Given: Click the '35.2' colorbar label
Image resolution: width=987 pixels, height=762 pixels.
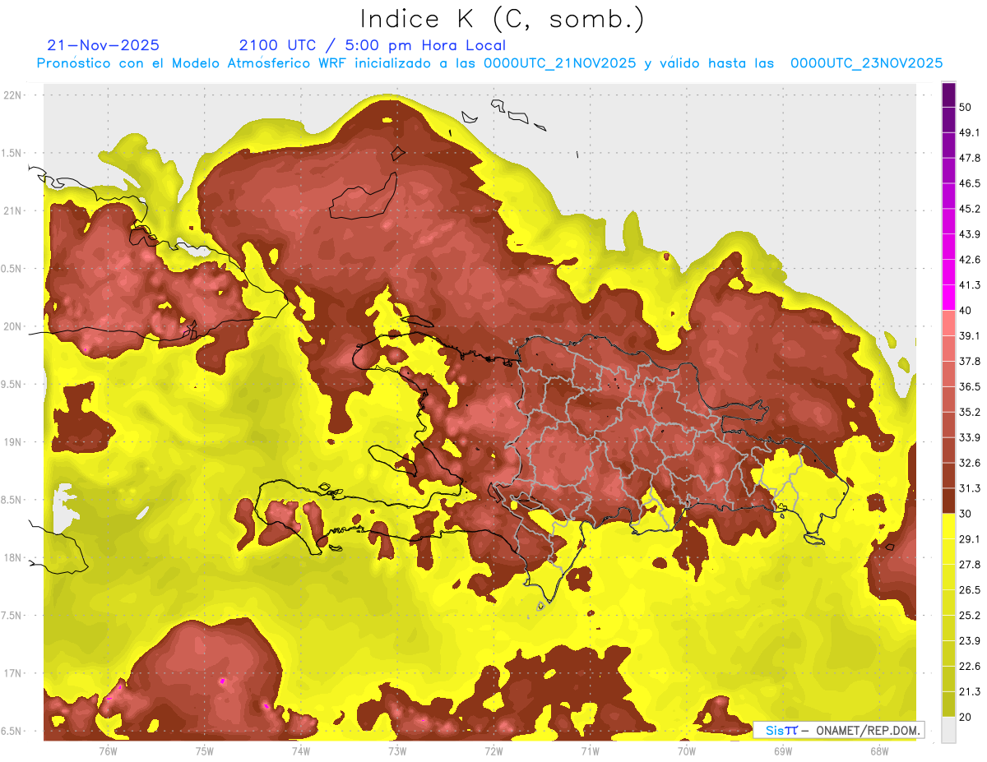Looking at the screenshot, I should (970, 412).
